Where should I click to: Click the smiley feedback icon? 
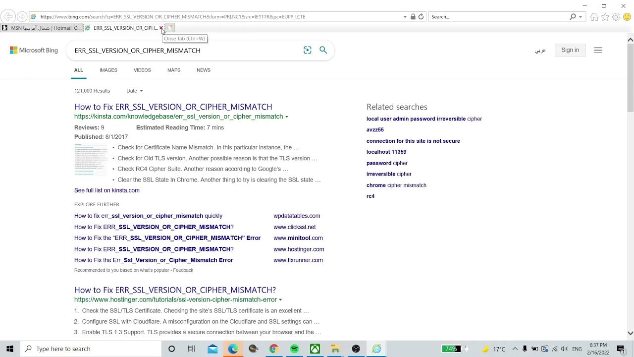point(627,17)
